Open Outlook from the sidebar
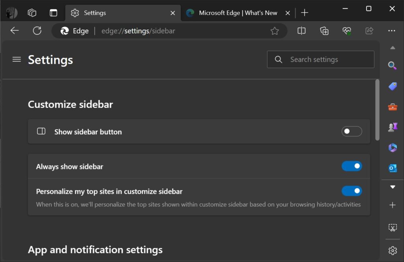Image resolution: width=404 pixels, height=262 pixels. (x=392, y=168)
